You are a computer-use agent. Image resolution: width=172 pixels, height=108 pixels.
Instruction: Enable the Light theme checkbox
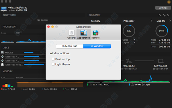point(53,64)
